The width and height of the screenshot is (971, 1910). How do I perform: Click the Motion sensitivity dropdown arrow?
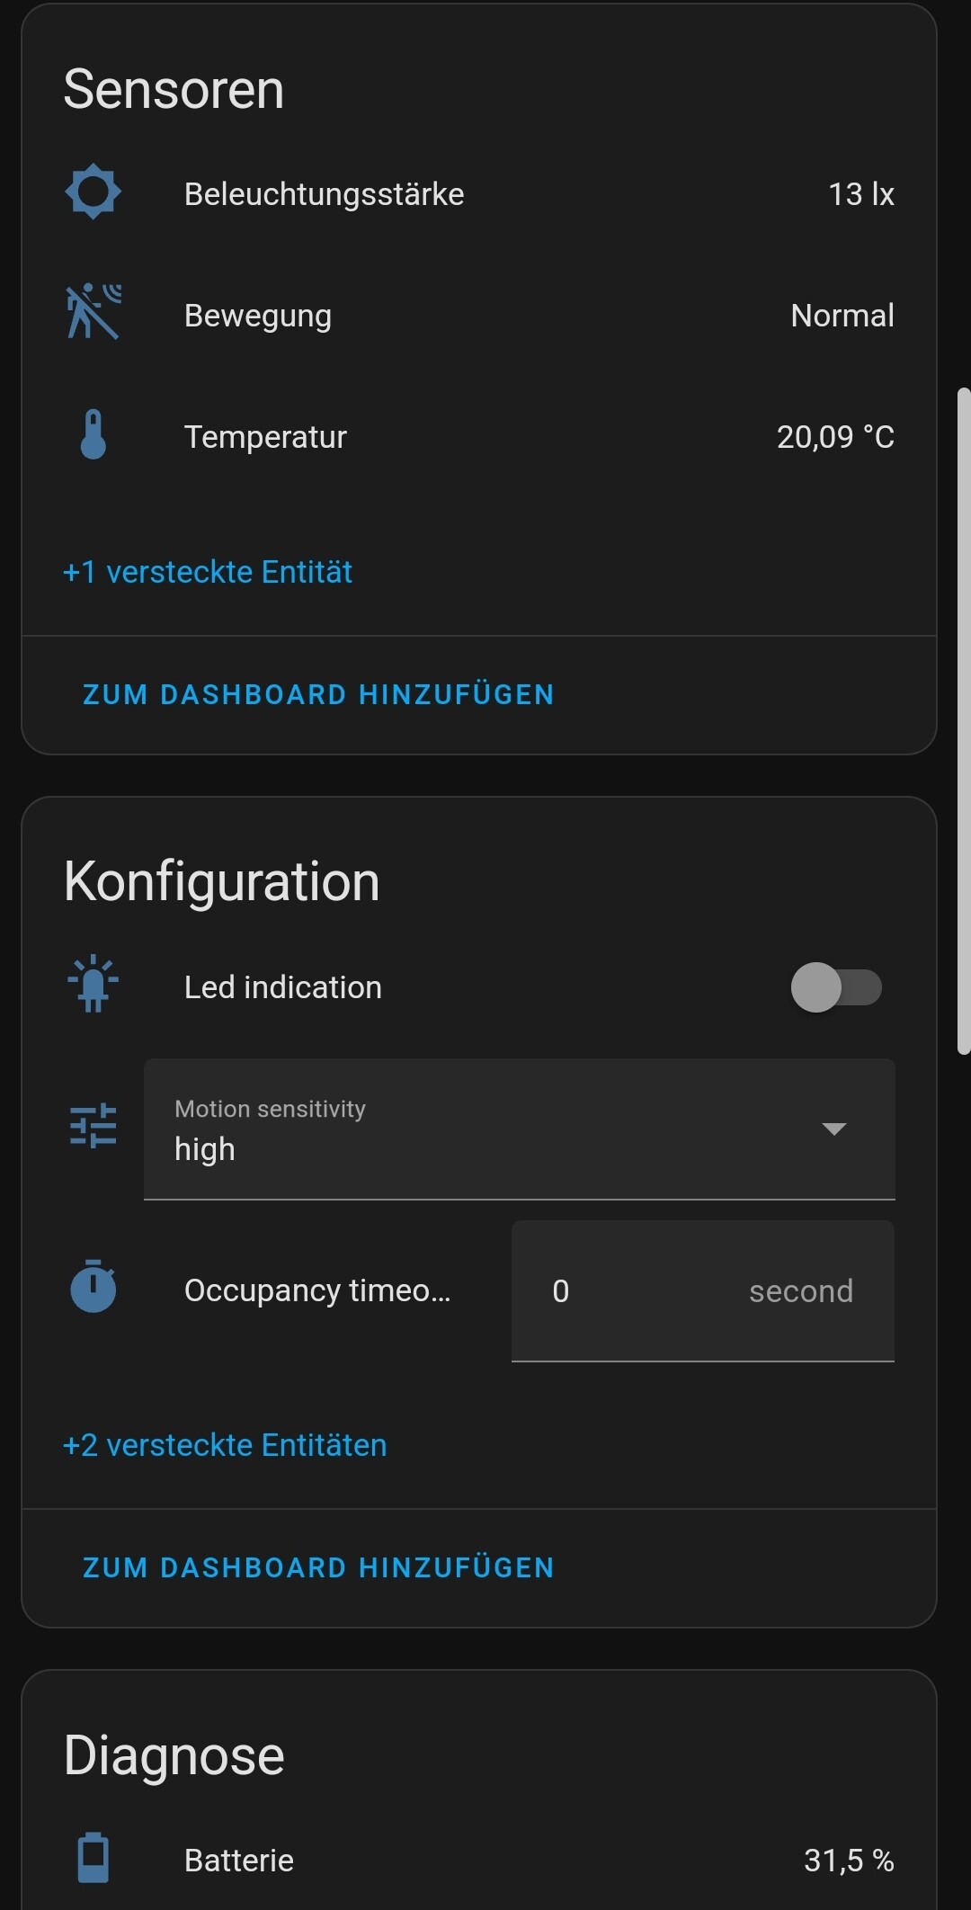(834, 1129)
